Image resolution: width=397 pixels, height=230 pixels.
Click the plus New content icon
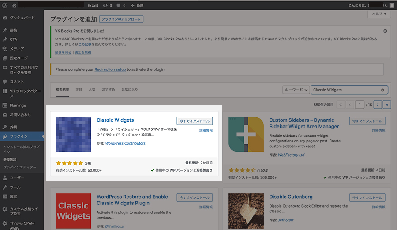tap(132, 5)
